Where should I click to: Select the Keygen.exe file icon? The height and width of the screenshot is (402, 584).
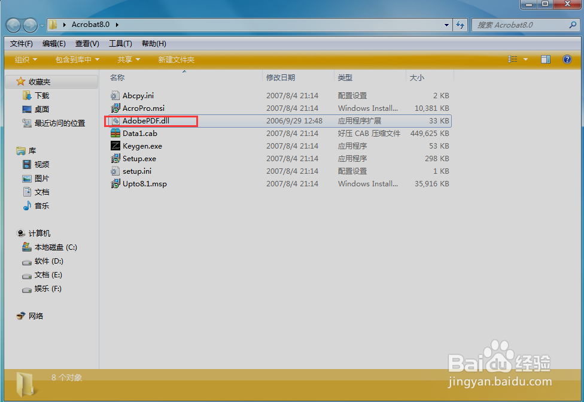tap(115, 146)
